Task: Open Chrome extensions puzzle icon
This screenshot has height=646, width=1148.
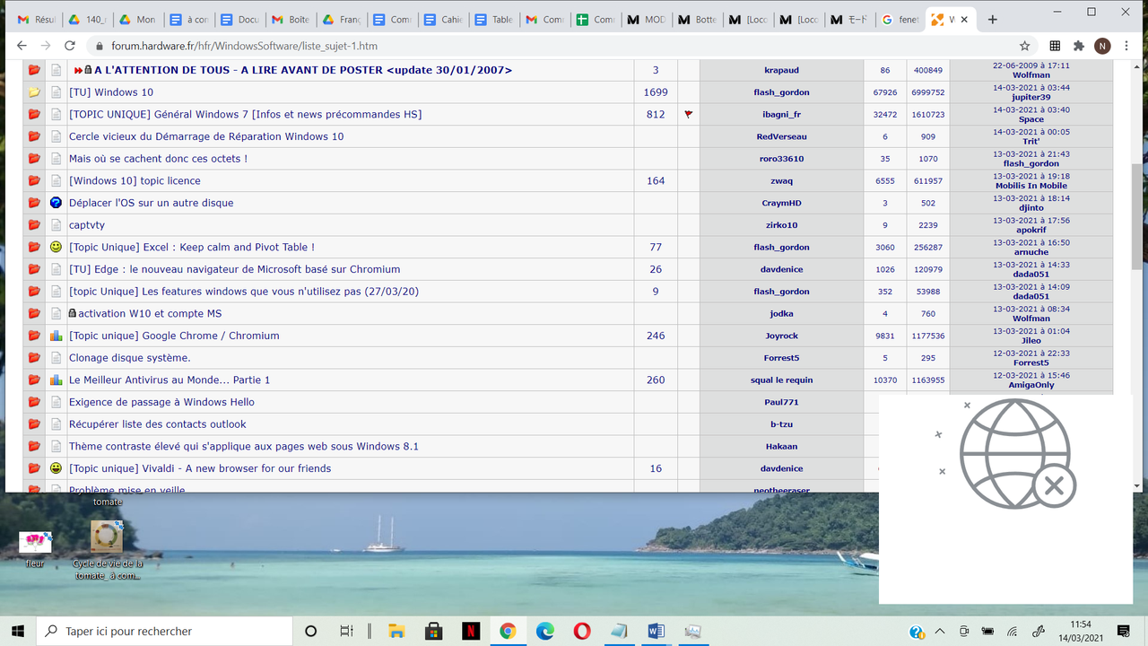Action: [x=1079, y=46]
